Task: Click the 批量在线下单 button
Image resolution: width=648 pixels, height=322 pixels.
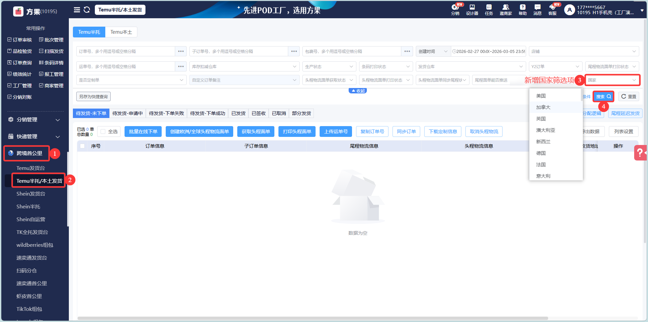Action: pyautogui.click(x=143, y=131)
